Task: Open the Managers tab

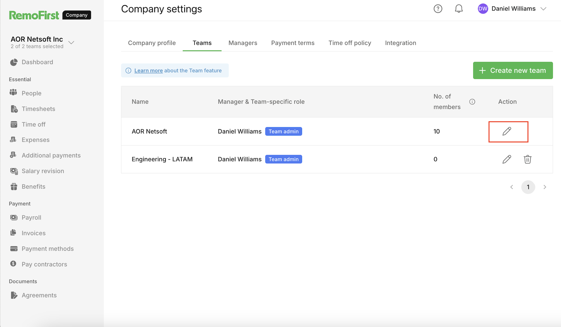Action: click(x=243, y=43)
